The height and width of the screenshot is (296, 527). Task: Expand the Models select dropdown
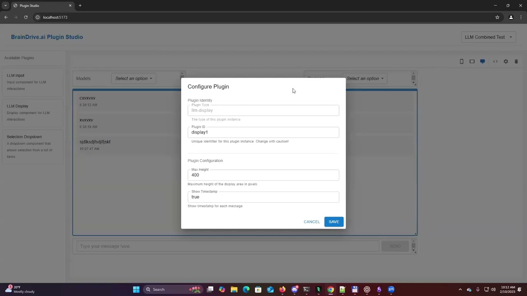coord(133,79)
